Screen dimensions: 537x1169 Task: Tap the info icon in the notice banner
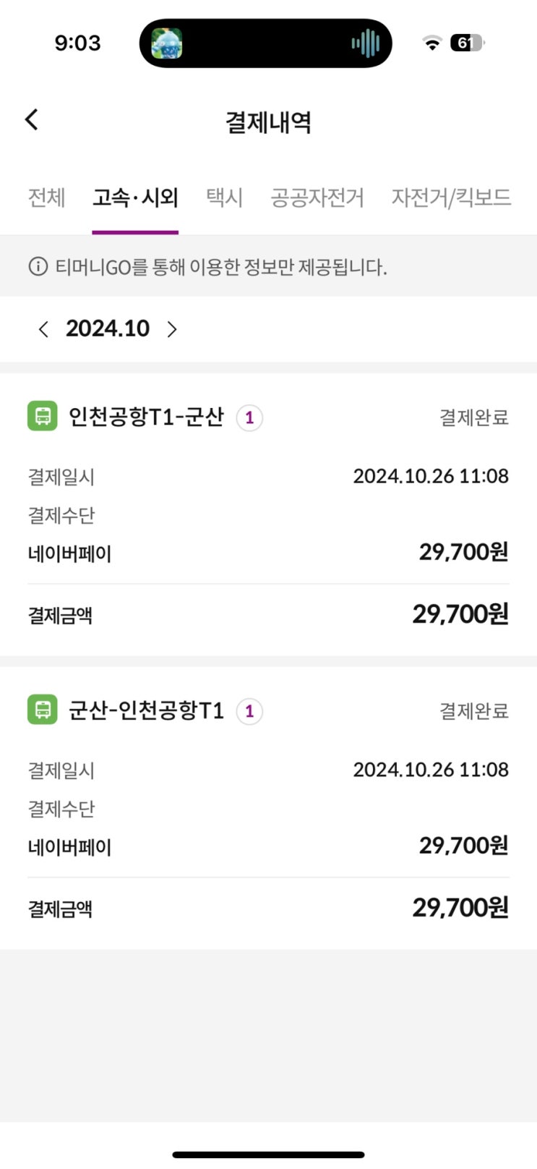coord(38,267)
